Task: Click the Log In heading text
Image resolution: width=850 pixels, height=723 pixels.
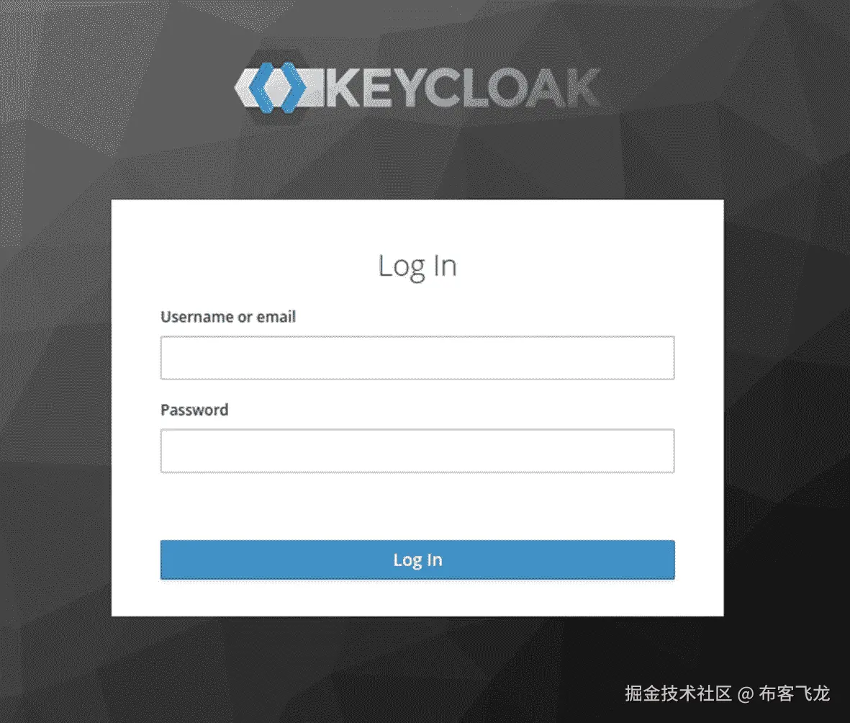Action: pyautogui.click(x=417, y=266)
